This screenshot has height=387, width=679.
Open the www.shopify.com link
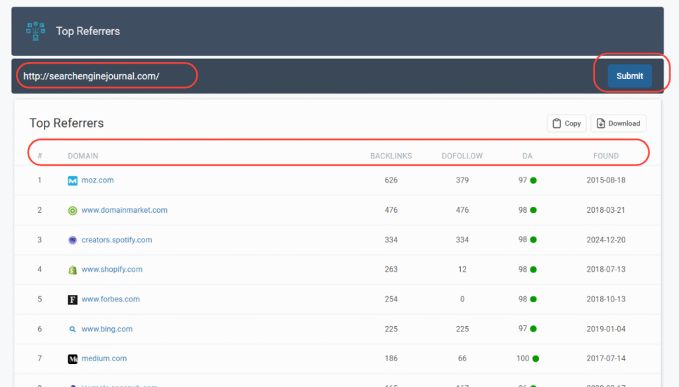(111, 269)
